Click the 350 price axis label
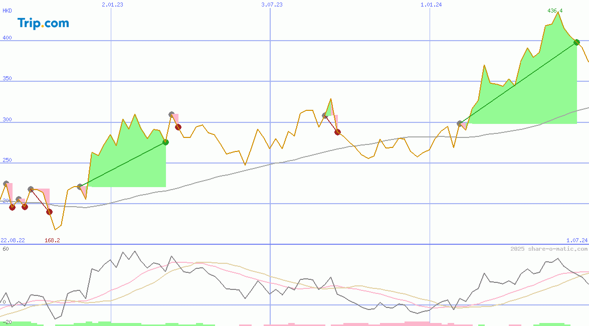The image size is (589, 326). [x=7, y=78]
